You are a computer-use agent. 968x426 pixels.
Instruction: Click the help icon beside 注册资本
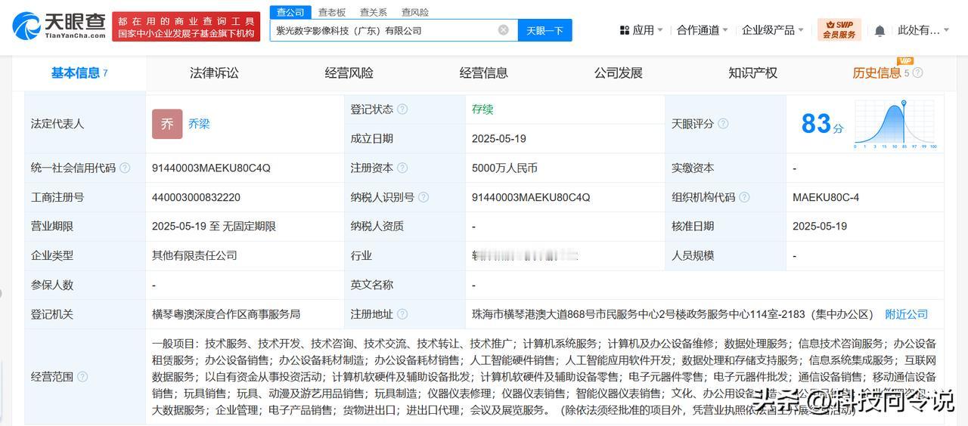click(402, 168)
